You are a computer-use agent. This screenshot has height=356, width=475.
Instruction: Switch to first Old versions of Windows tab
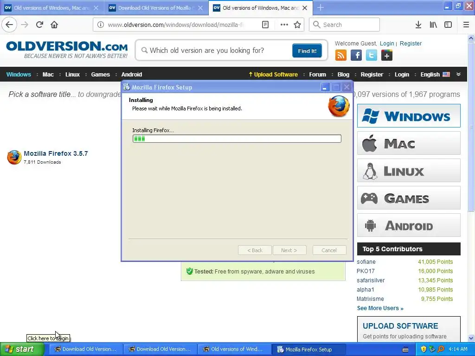[x=51, y=8]
